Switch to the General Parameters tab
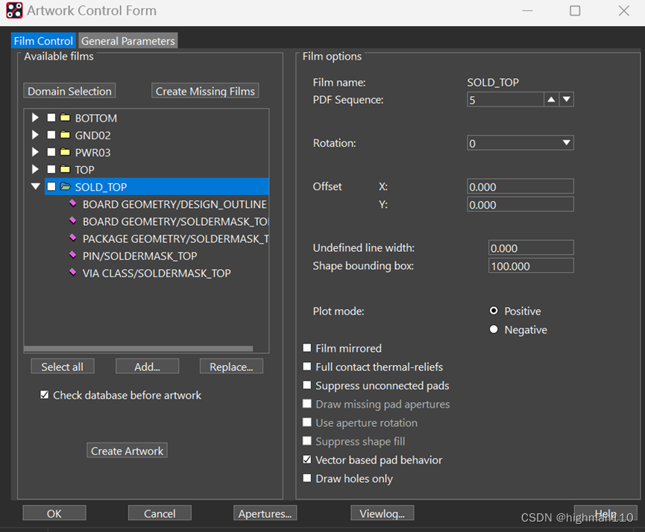 coord(128,41)
